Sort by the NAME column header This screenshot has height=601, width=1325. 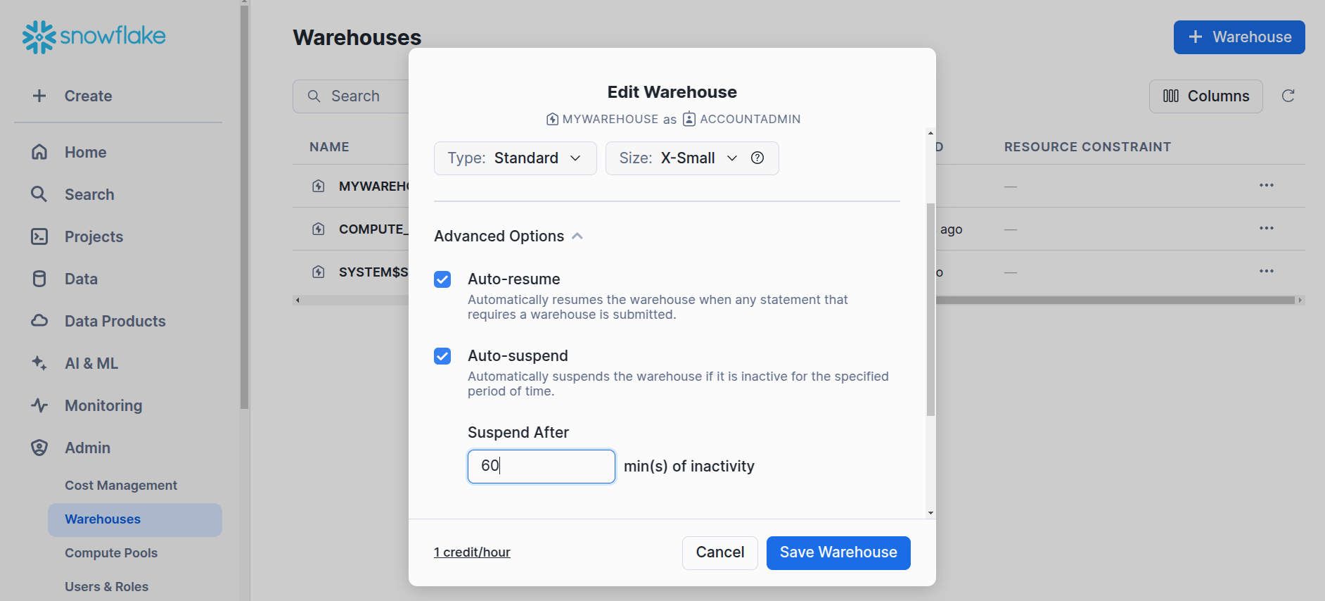(x=329, y=147)
